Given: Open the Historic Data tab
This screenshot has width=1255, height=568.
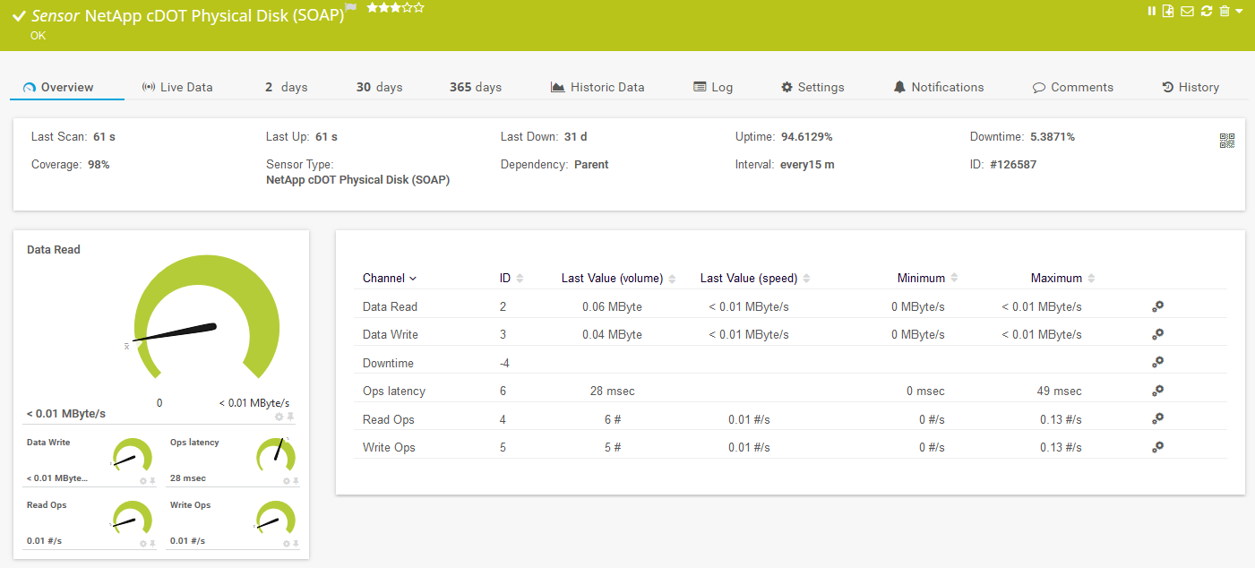Looking at the screenshot, I should click(597, 87).
